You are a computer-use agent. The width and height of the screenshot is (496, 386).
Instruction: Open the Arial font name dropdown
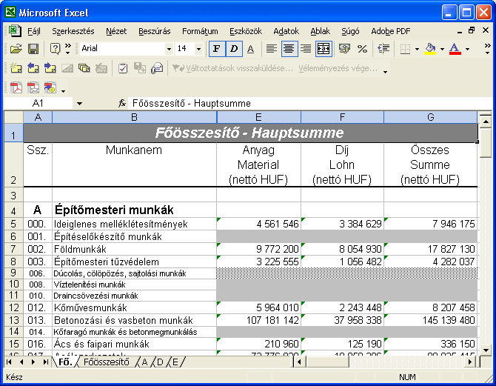pyautogui.click(x=169, y=49)
